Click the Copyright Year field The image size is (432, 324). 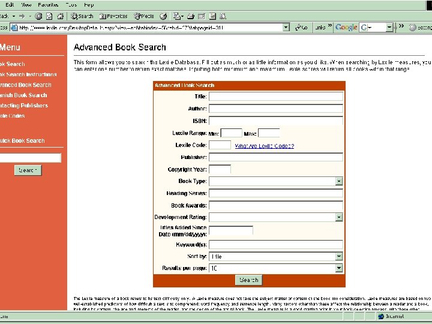[220, 169]
